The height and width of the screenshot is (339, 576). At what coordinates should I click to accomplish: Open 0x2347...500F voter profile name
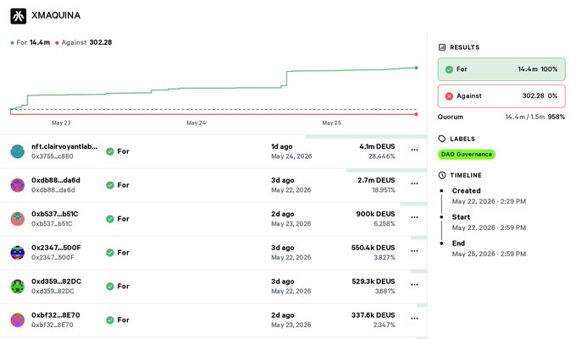pyautogui.click(x=56, y=248)
